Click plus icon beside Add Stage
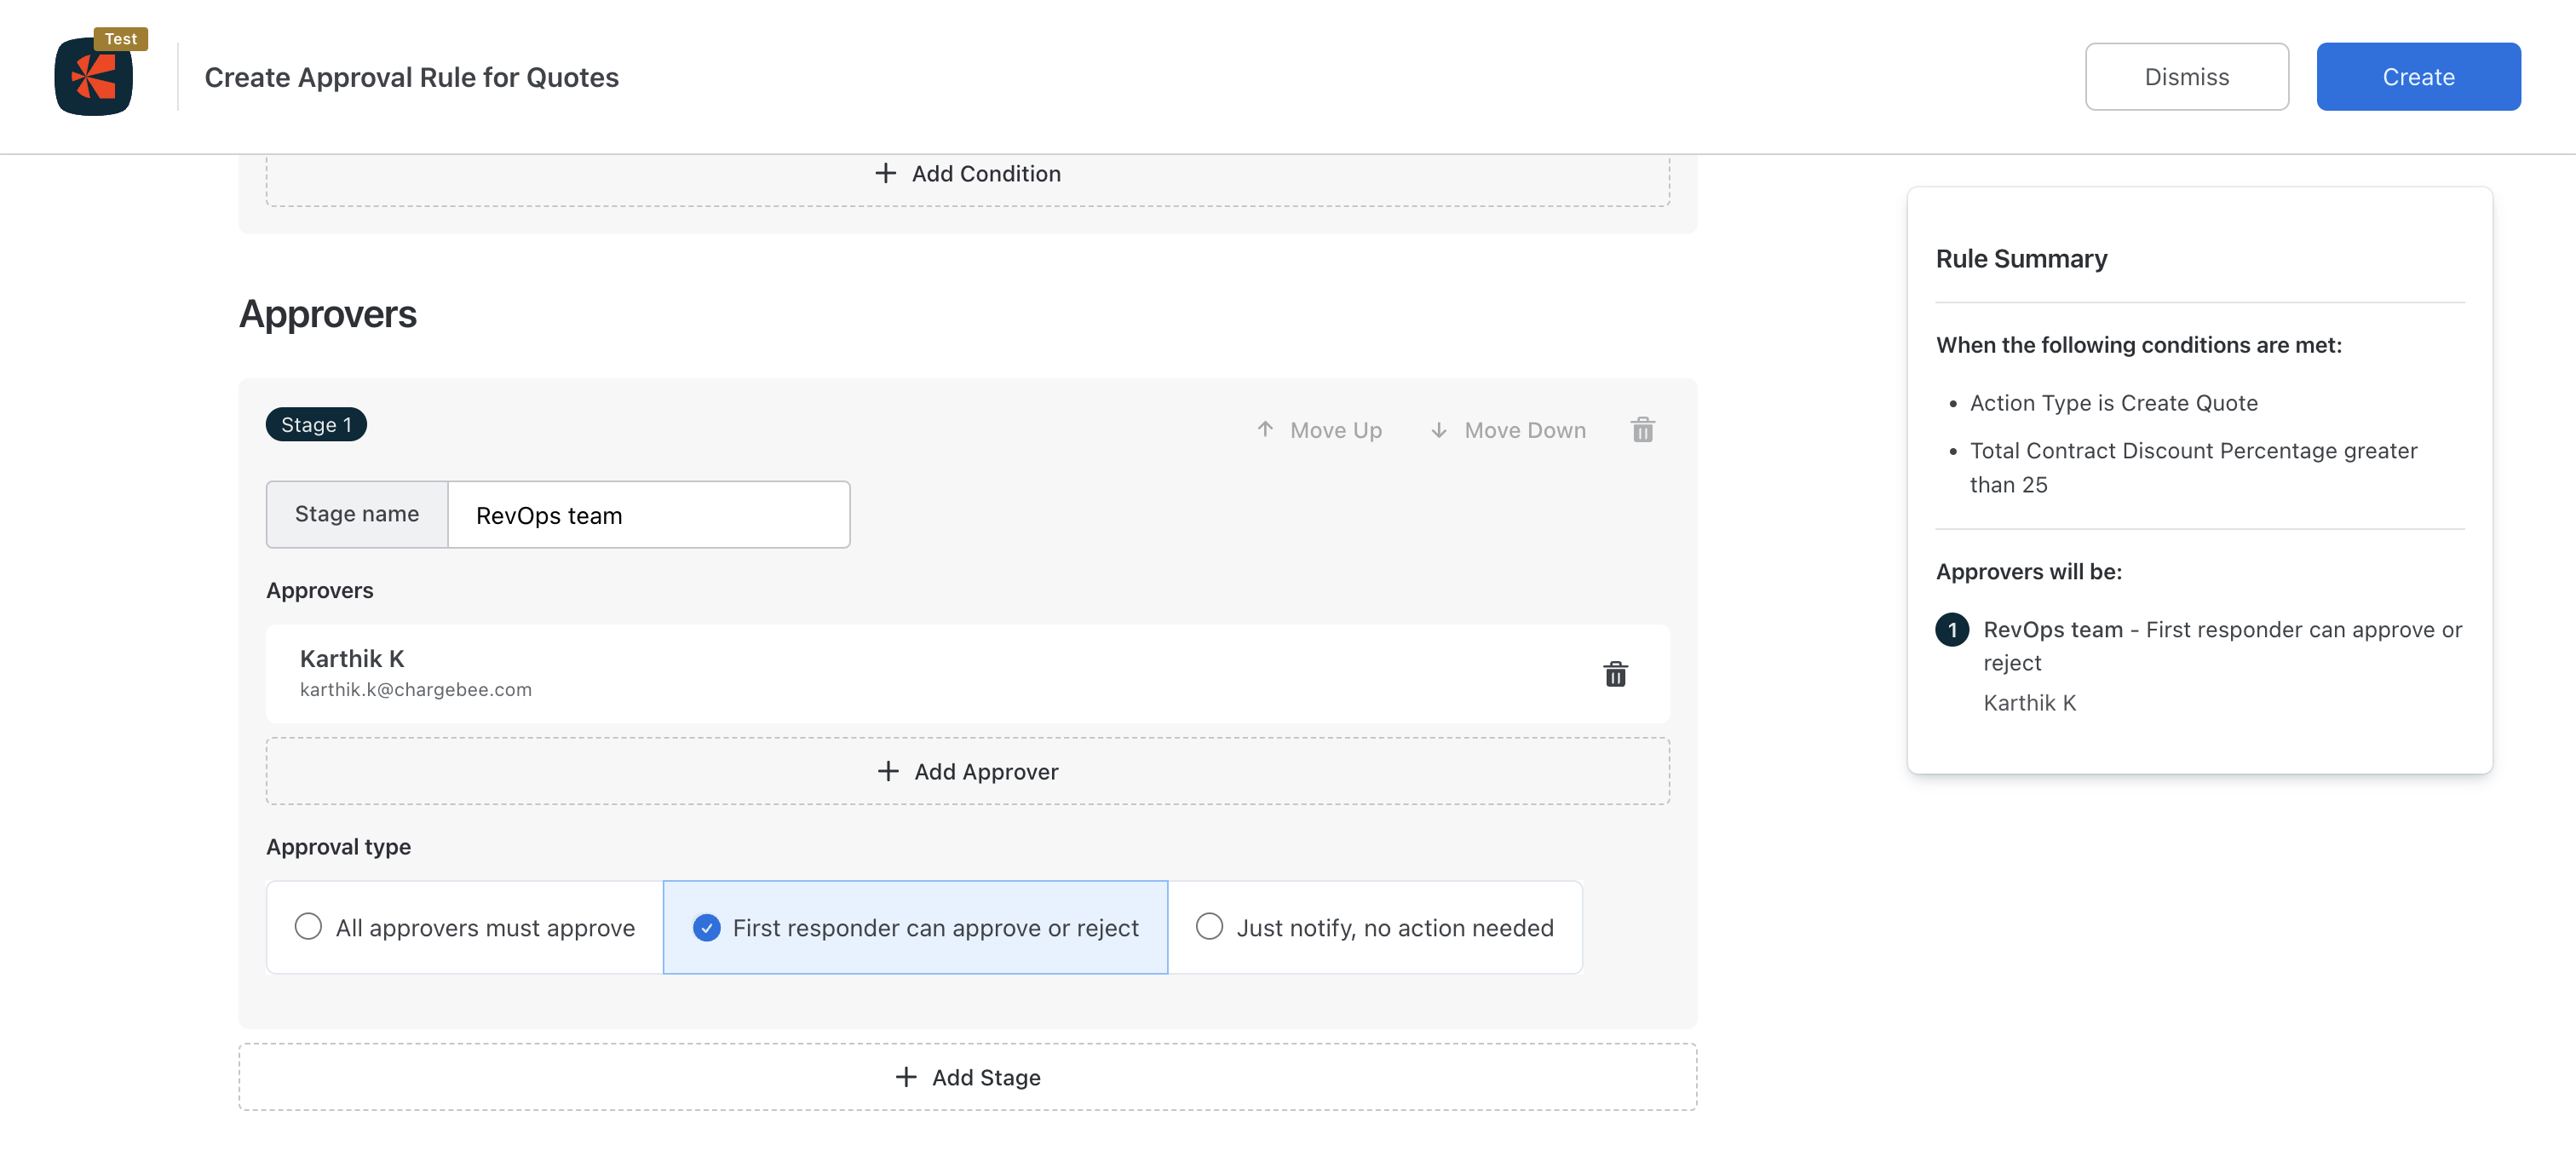2576x1174 pixels. pos(905,1077)
